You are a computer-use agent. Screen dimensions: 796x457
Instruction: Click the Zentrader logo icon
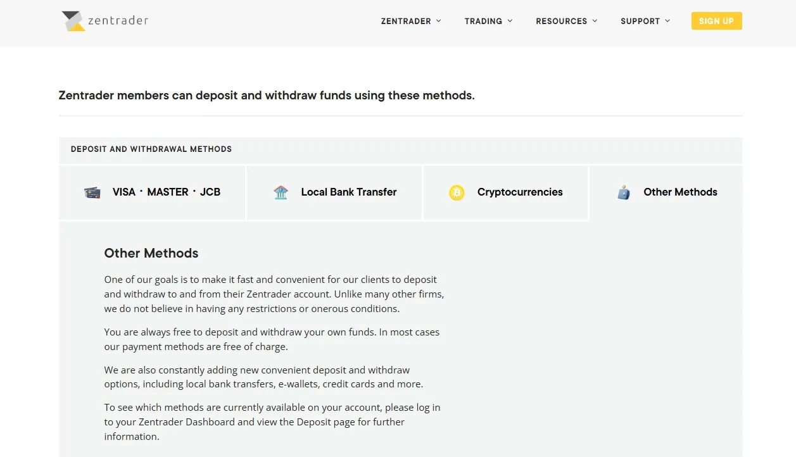(73, 21)
